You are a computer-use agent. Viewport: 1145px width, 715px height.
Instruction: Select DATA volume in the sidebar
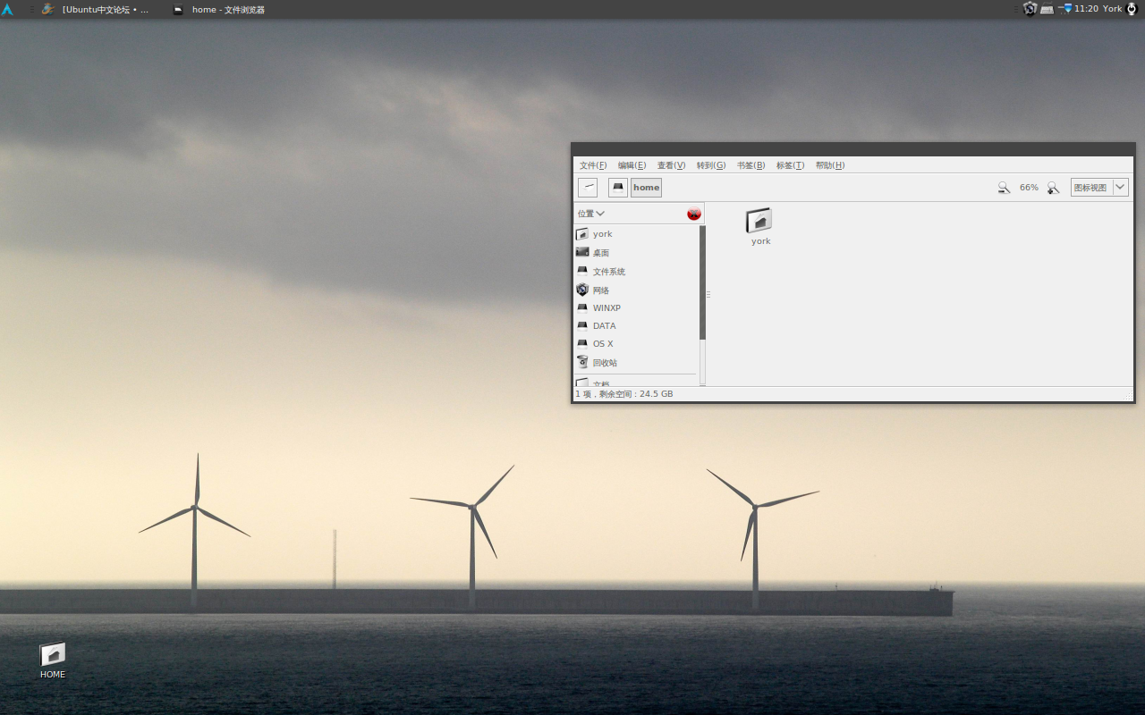click(x=636, y=326)
